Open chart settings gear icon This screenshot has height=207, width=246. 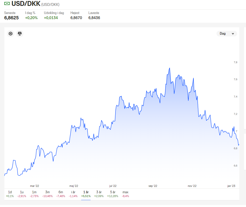point(10,34)
